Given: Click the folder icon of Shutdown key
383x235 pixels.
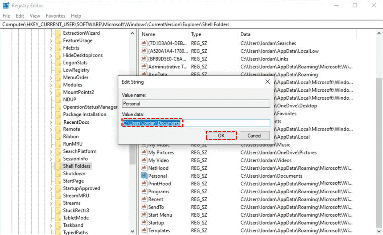Looking at the screenshot, I should (x=58, y=173).
